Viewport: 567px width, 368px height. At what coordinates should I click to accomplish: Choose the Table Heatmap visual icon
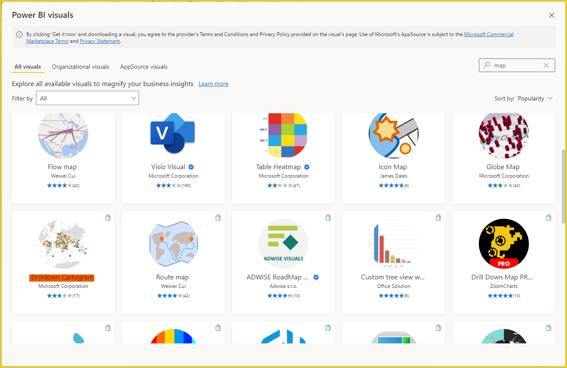click(283, 136)
